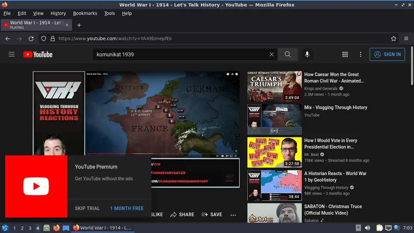The image size is (414, 233).
Task: Open Mr. Beat channel name
Action: click(x=311, y=155)
